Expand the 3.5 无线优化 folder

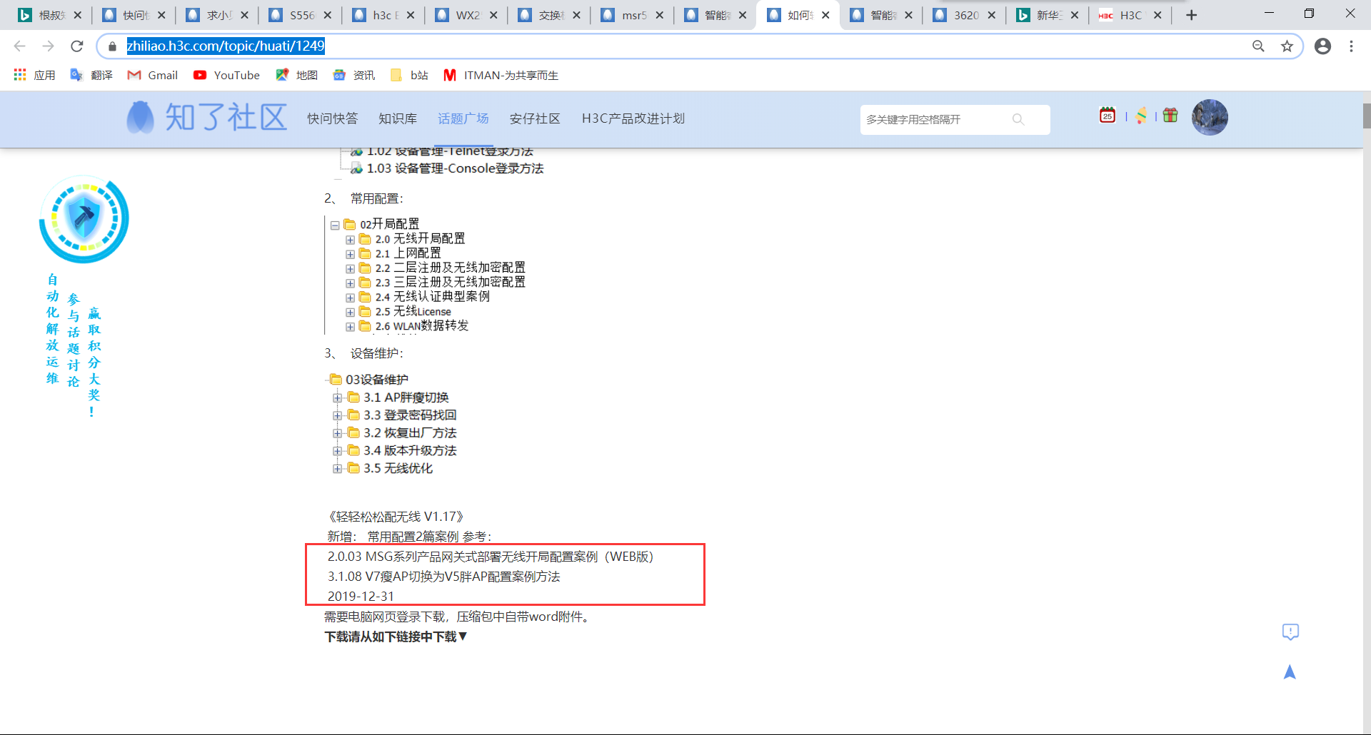click(337, 469)
